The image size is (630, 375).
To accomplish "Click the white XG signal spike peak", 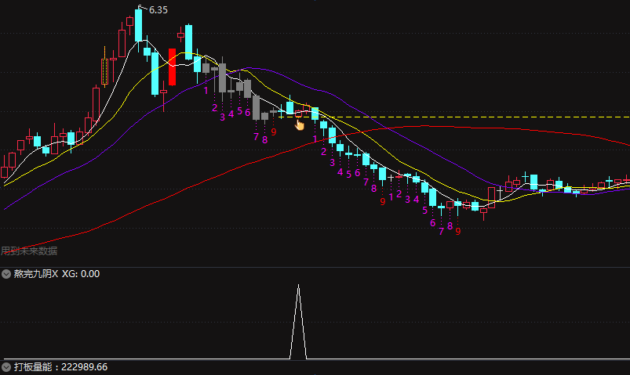I will [x=298, y=286].
